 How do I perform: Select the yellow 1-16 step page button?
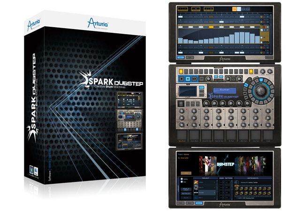(234, 9)
